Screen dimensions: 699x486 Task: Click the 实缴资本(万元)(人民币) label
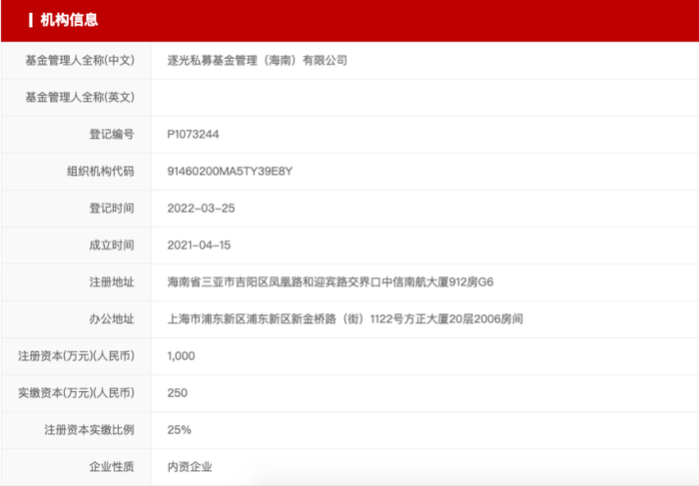(76, 393)
